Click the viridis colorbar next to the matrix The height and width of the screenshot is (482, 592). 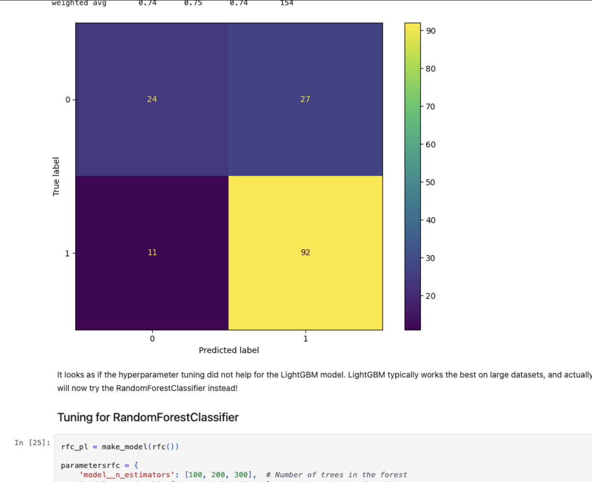point(413,176)
